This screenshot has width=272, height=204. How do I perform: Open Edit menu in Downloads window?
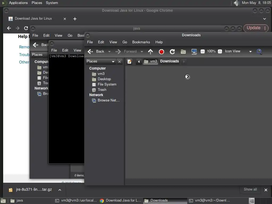point(101,42)
